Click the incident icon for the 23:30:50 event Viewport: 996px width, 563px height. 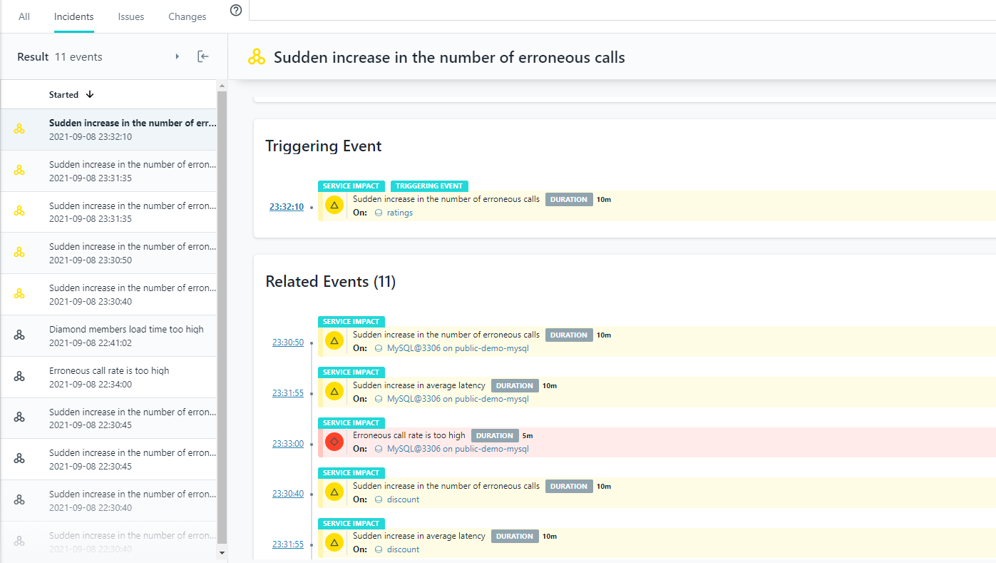19,253
